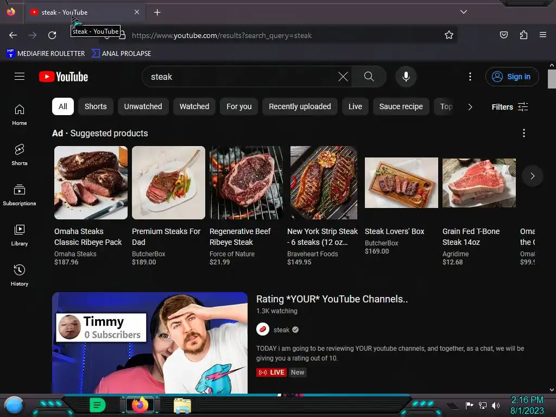Click the Action Center flag icon
Screen dimensions: 556x417
470,405
